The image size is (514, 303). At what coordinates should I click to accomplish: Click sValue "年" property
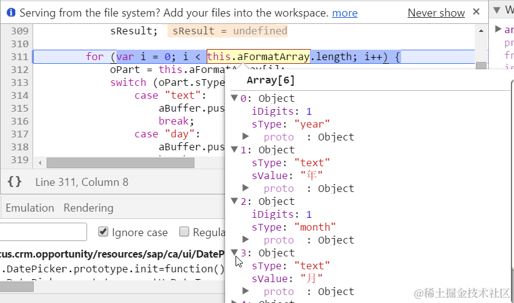point(287,176)
